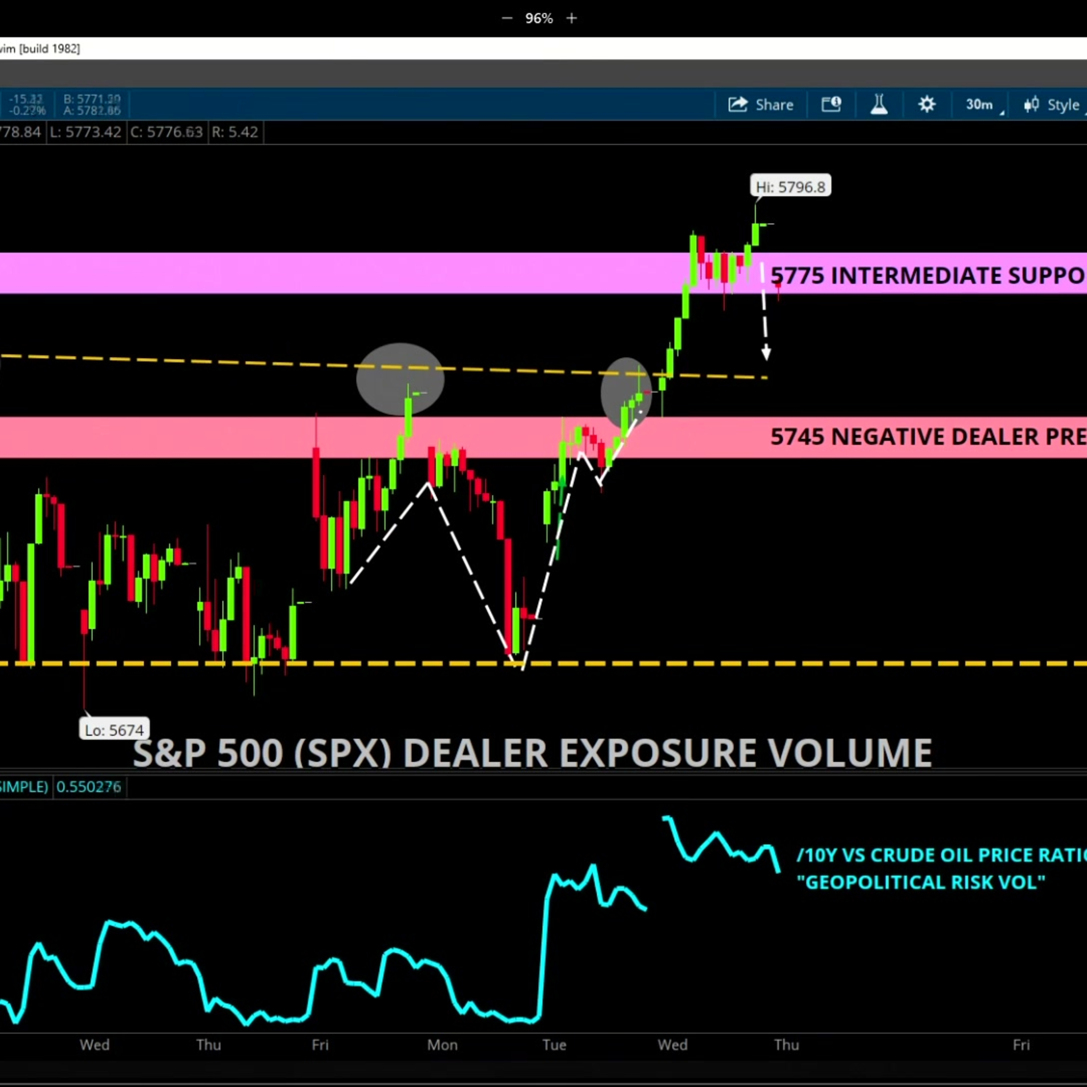Click the ask value A: 5782.86

[92, 111]
